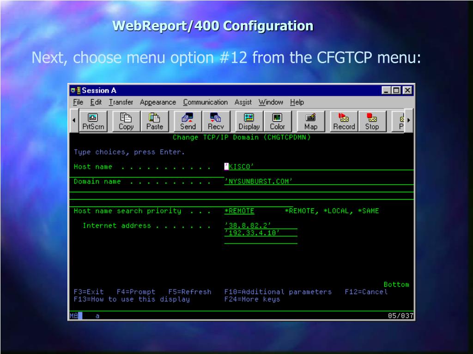Click the 'Host name search priority' label
473x354 pixels.
click(x=127, y=211)
